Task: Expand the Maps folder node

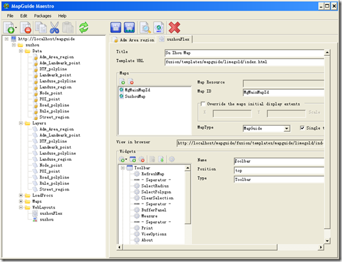Action: click(21, 202)
